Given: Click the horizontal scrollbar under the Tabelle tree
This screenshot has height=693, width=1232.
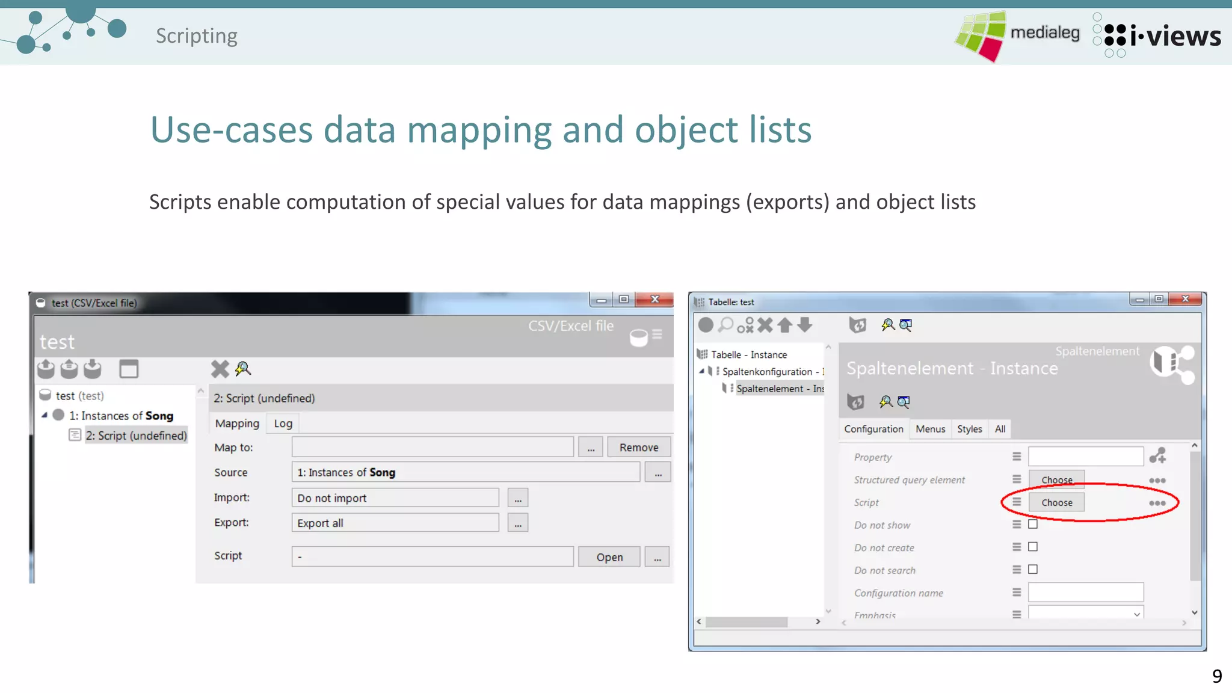Looking at the screenshot, I should tap(746, 622).
